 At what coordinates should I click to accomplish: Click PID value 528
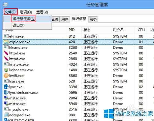(72, 81)
